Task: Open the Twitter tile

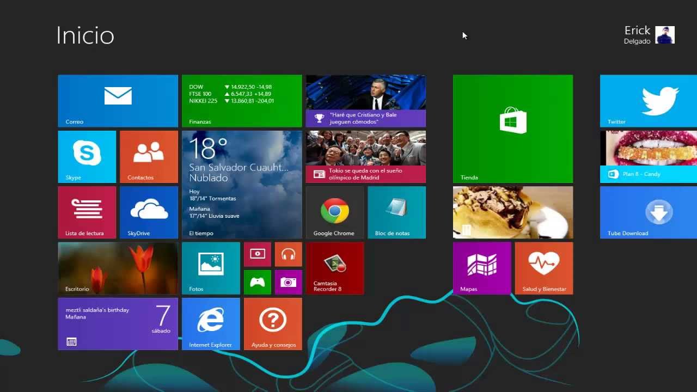Action: (x=649, y=101)
